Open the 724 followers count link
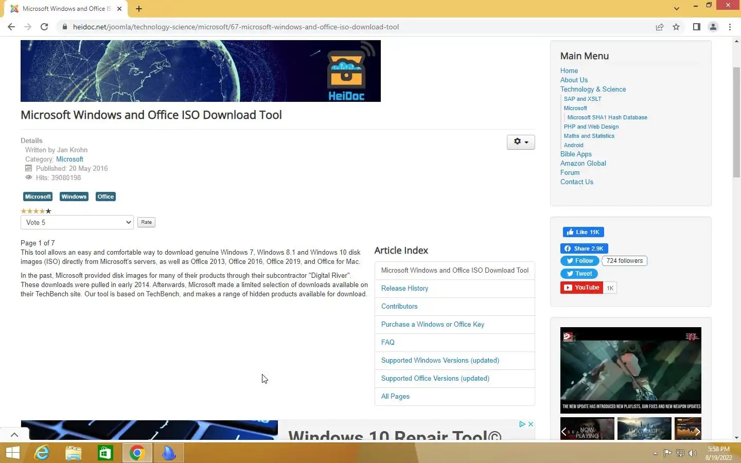This screenshot has width=741, height=463. tap(625, 261)
